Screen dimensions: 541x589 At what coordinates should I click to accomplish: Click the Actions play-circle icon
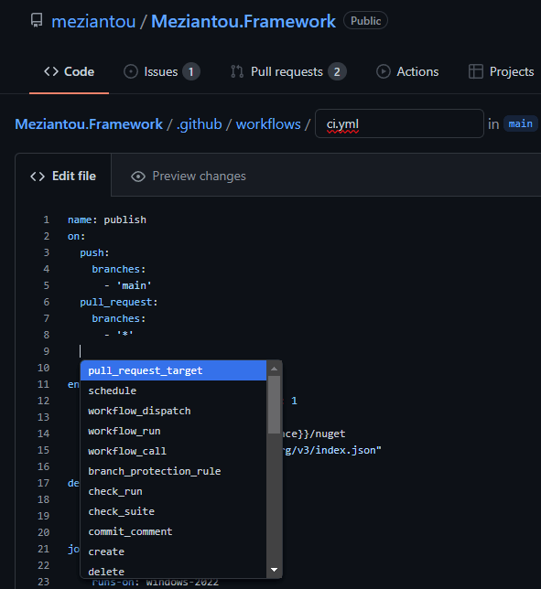click(384, 71)
